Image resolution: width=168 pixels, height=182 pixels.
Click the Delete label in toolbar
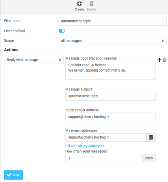click(91, 9)
